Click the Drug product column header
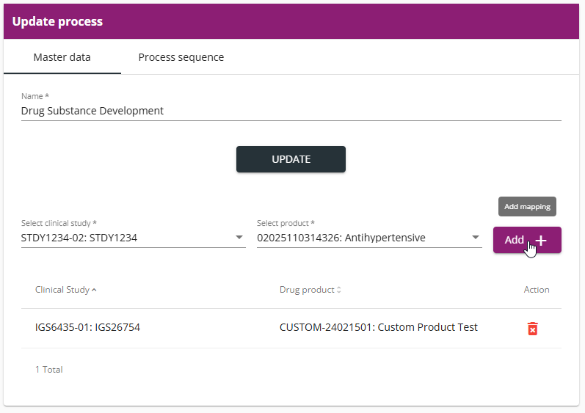This screenshot has width=585, height=413. point(307,290)
